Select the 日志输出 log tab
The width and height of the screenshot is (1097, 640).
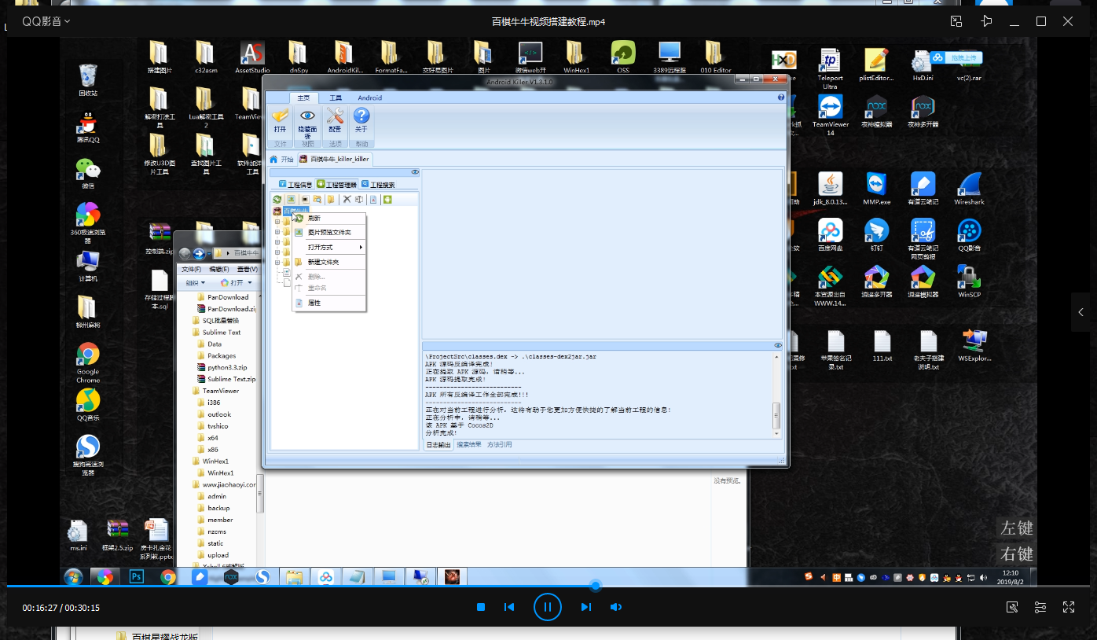click(x=438, y=445)
